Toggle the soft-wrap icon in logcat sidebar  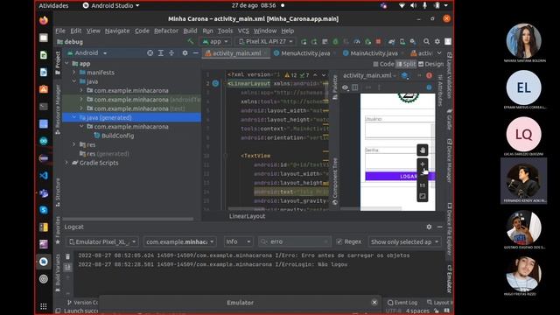68,267
